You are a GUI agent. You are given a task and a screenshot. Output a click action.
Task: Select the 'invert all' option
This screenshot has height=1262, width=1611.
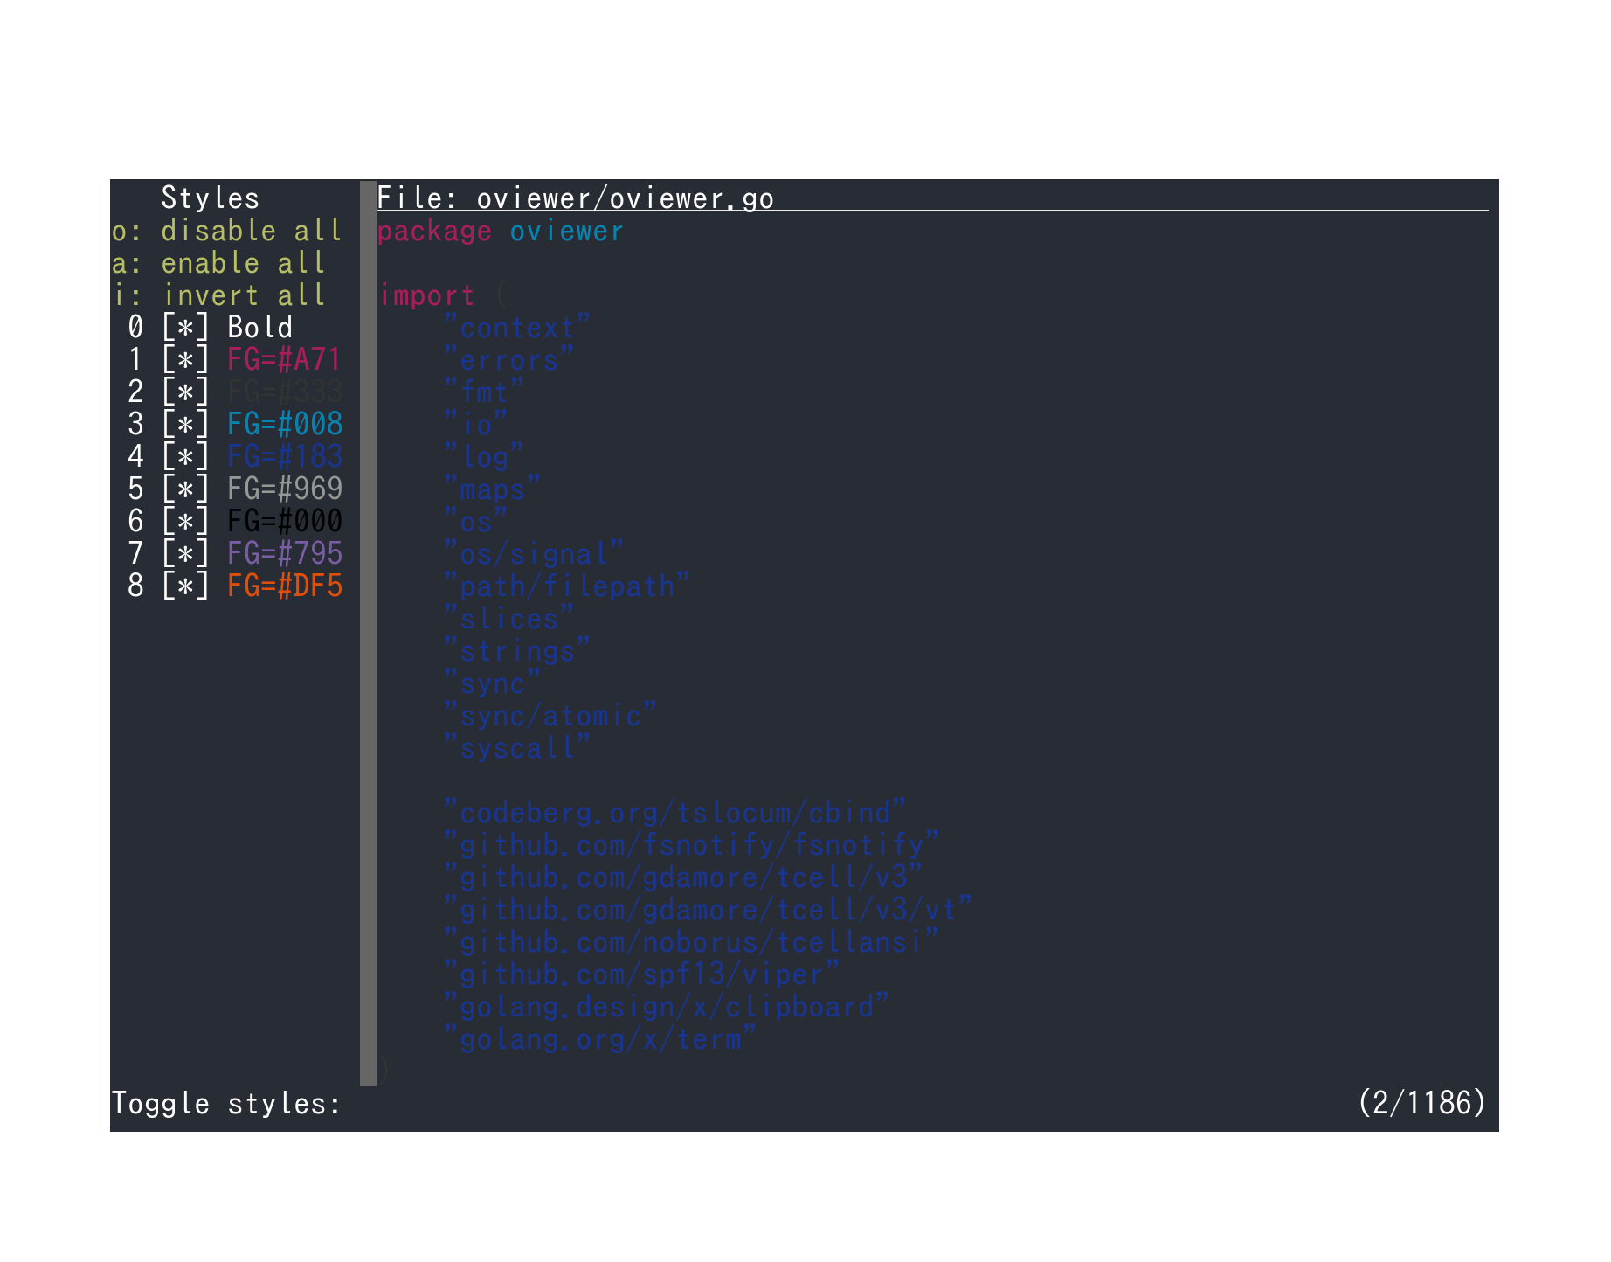click(x=218, y=295)
